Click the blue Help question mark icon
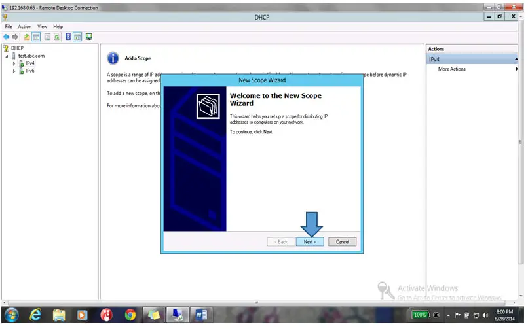The width and height of the screenshot is (528, 329). (x=68, y=37)
